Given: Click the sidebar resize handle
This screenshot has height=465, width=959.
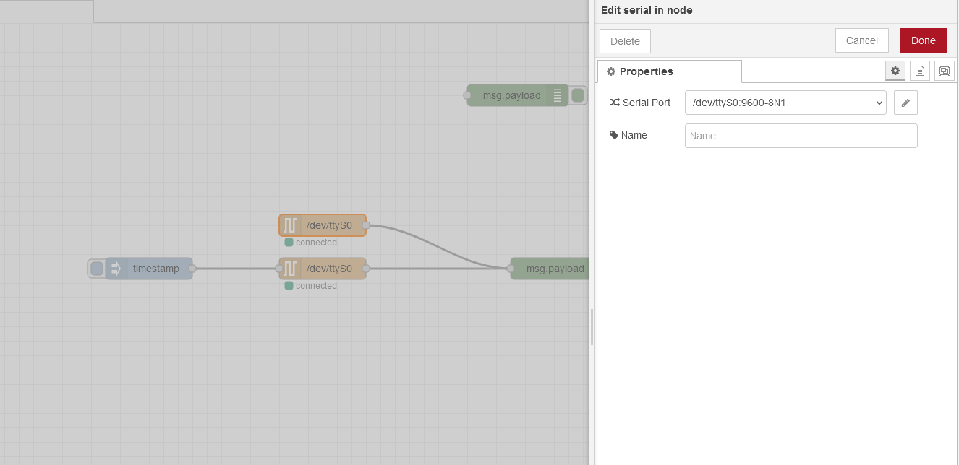Looking at the screenshot, I should pyautogui.click(x=592, y=327).
